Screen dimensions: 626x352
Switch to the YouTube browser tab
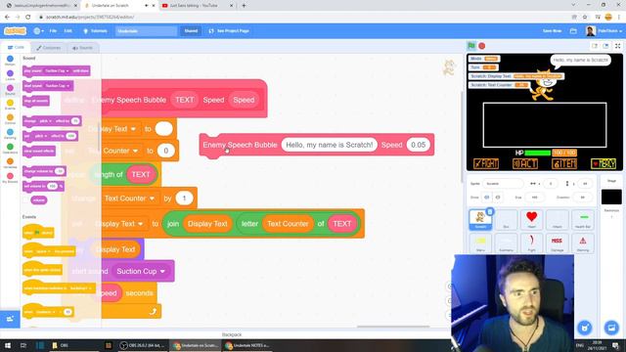click(x=198, y=6)
